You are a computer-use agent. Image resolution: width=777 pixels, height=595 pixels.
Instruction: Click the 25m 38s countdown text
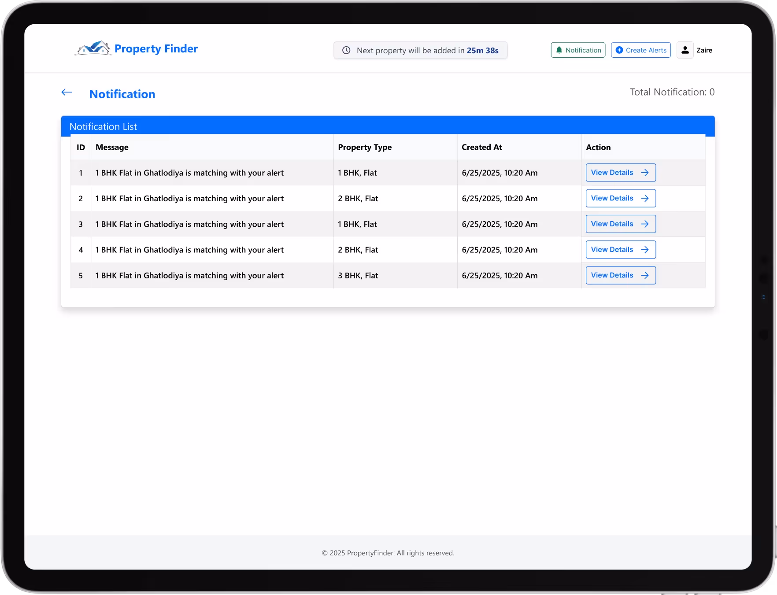pos(483,51)
